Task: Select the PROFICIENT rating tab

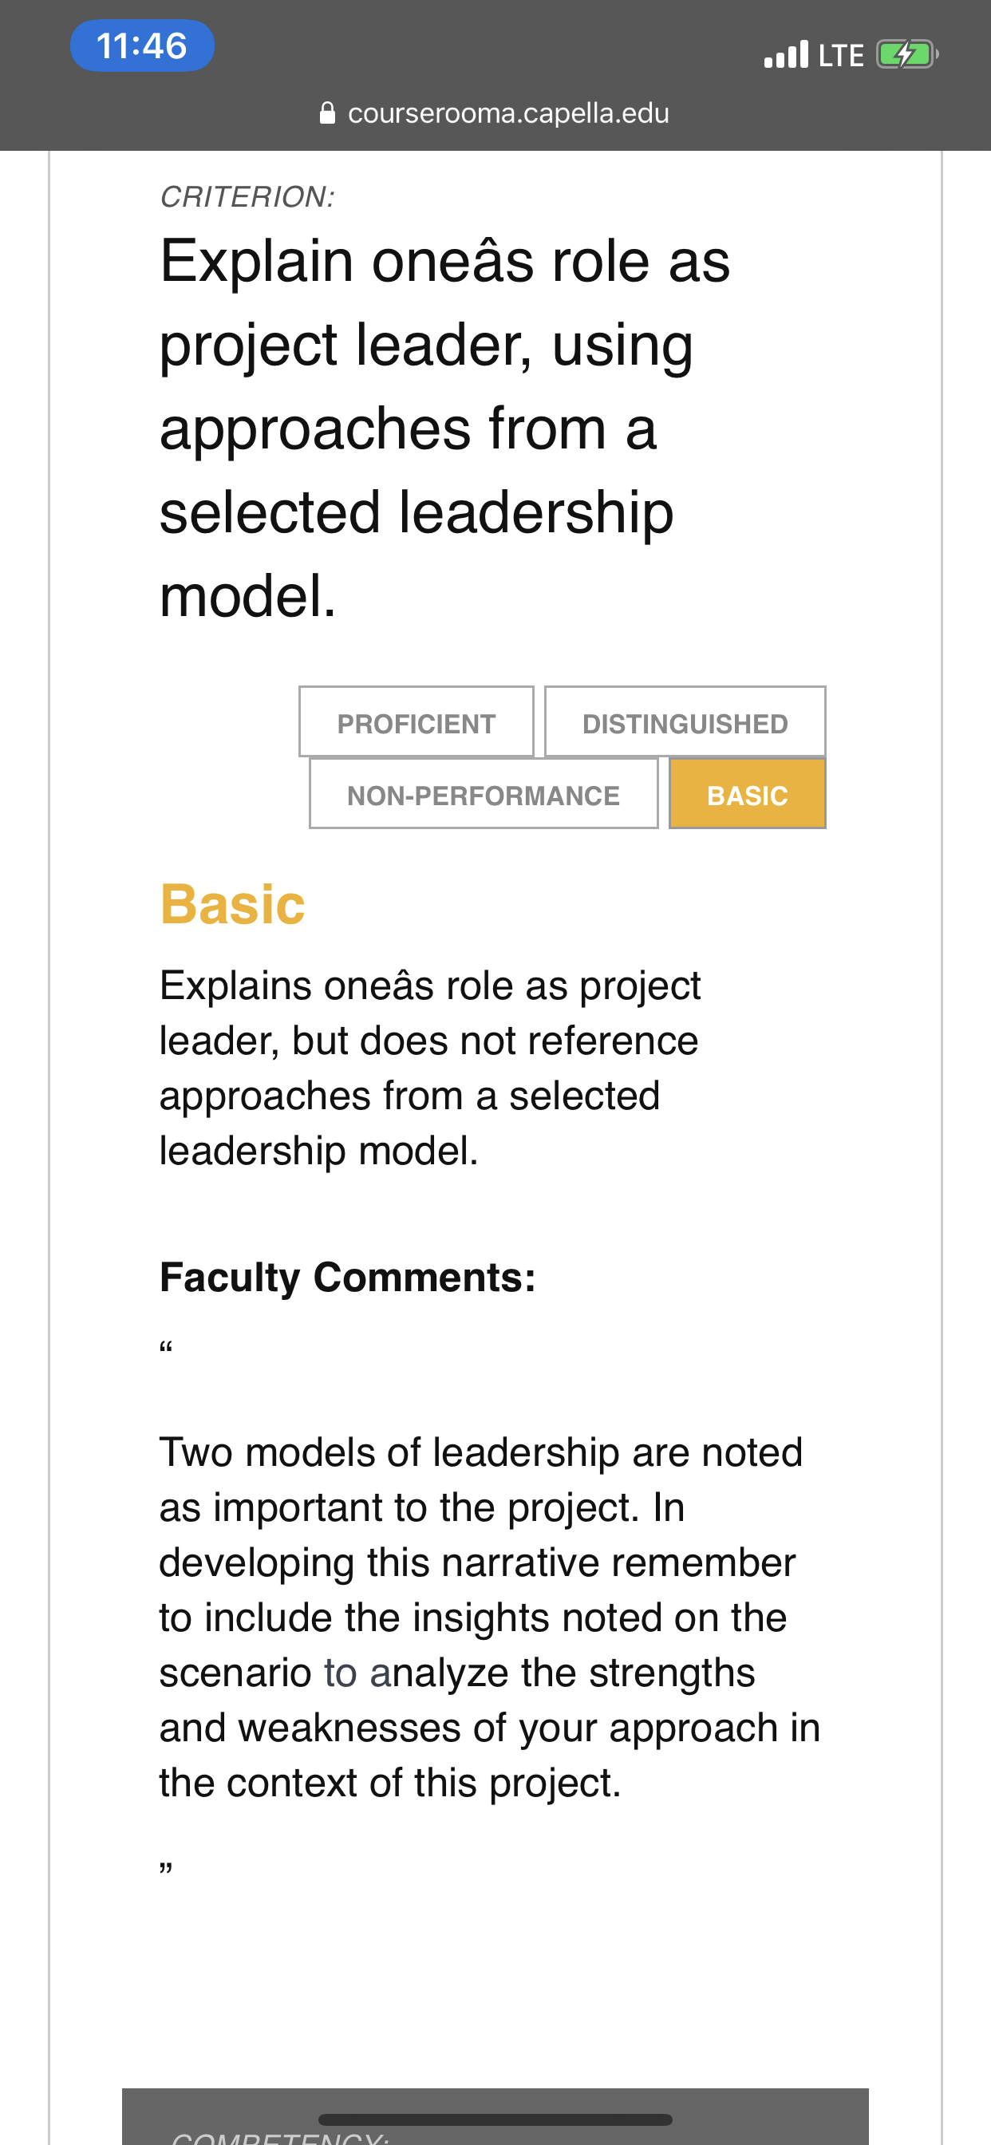Action: (x=416, y=722)
